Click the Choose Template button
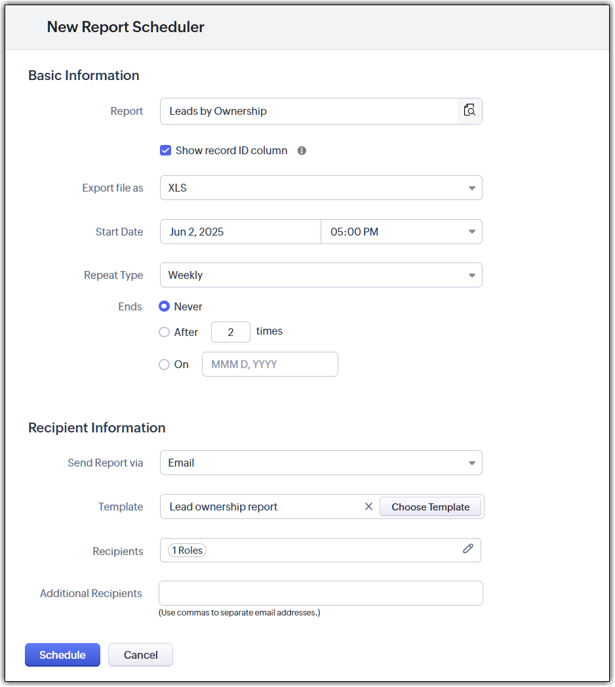The image size is (615, 687). (x=430, y=507)
